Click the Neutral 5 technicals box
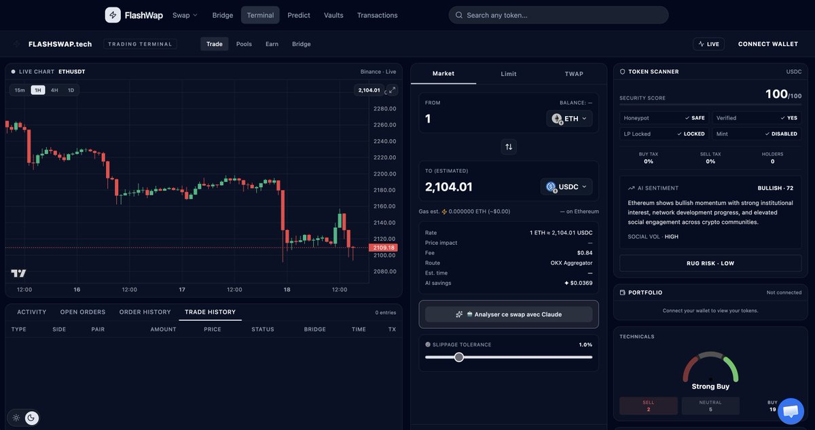The width and height of the screenshot is (815, 430). pyautogui.click(x=710, y=406)
